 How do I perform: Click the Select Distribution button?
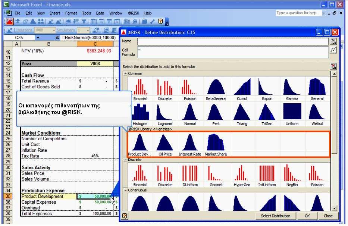pos(275,216)
